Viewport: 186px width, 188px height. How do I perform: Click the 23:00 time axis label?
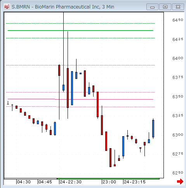click(109, 182)
